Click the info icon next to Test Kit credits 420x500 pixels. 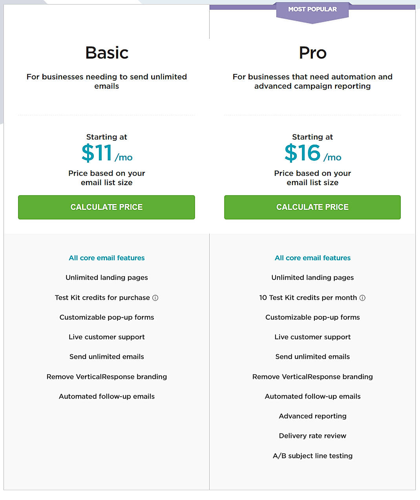[x=156, y=298]
